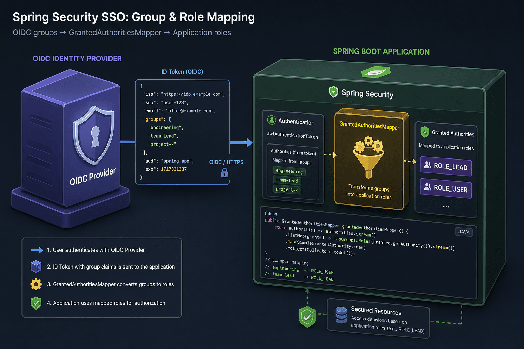Select the user icon next to Authentication
This screenshot has height=349, width=524.
tap(272, 120)
